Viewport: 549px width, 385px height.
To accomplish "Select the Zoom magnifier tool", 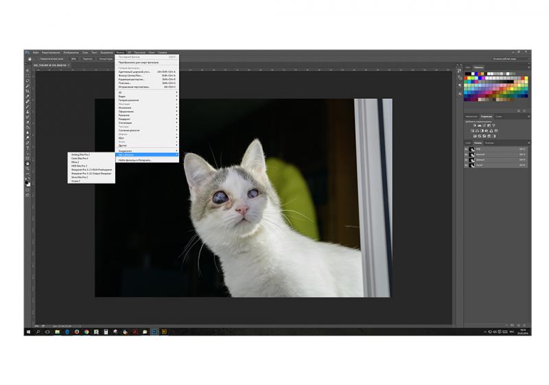I will 27,169.
